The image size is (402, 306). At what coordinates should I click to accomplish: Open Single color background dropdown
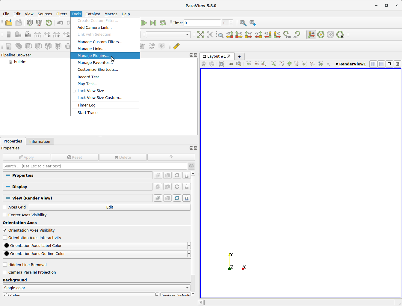point(97,288)
